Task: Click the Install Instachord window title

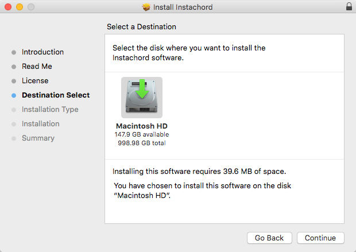Action: [x=183, y=7]
